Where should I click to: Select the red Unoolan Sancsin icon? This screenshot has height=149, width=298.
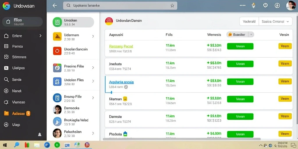[57, 51]
